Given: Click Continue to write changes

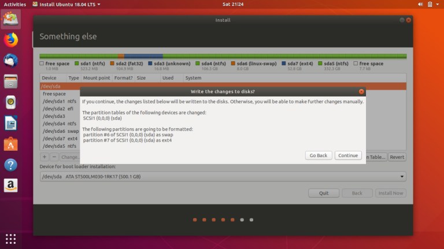Looking at the screenshot, I should 348,155.
